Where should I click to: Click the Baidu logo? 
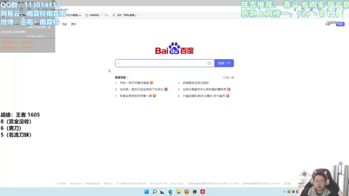(174, 48)
